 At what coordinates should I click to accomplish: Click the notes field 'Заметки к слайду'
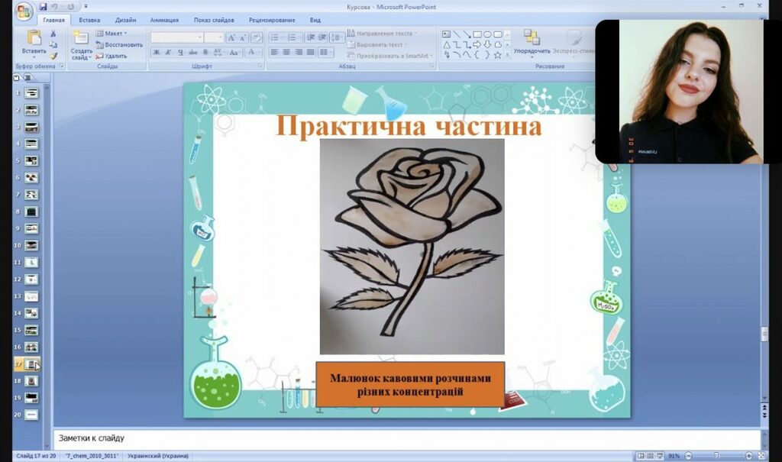click(x=382, y=438)
